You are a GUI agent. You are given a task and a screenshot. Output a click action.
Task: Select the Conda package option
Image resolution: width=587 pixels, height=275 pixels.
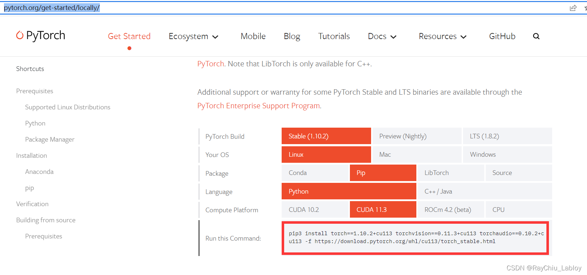point(315,173)
